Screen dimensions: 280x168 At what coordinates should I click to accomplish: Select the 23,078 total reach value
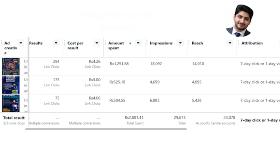pyautogui.click(x=229, y=117)
